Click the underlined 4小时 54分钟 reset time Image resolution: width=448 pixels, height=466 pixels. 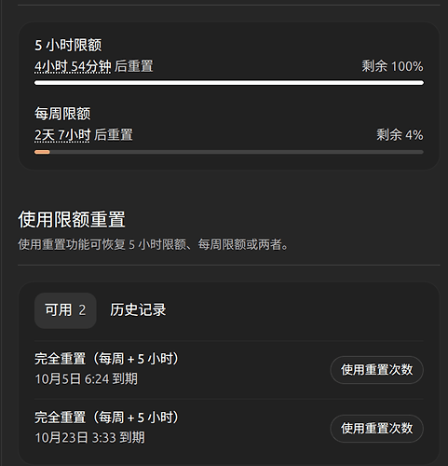tap(73, 66)
